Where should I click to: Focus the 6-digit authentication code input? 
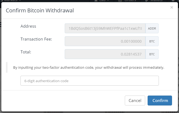[x=89, y=81]
